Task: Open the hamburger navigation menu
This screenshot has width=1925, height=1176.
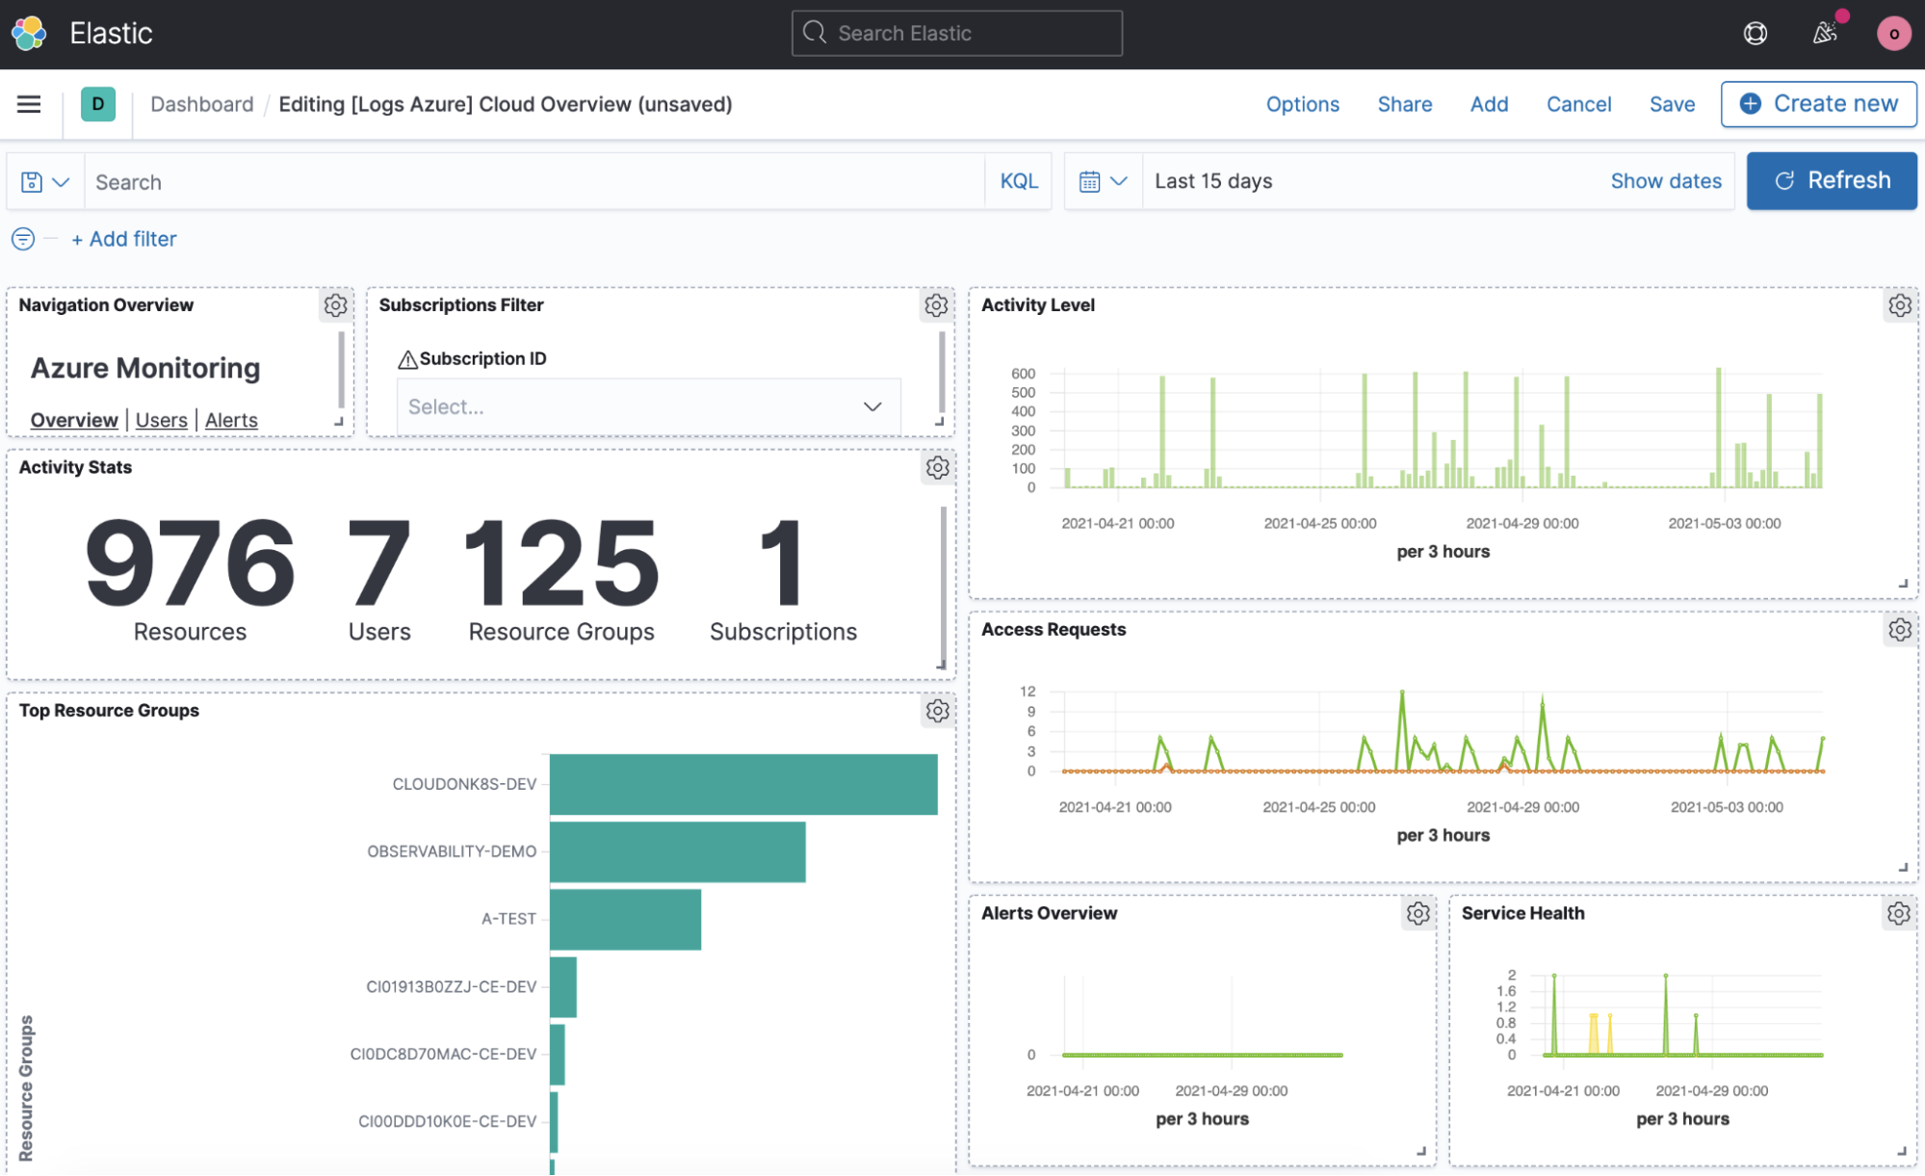Action: [29, 104]
